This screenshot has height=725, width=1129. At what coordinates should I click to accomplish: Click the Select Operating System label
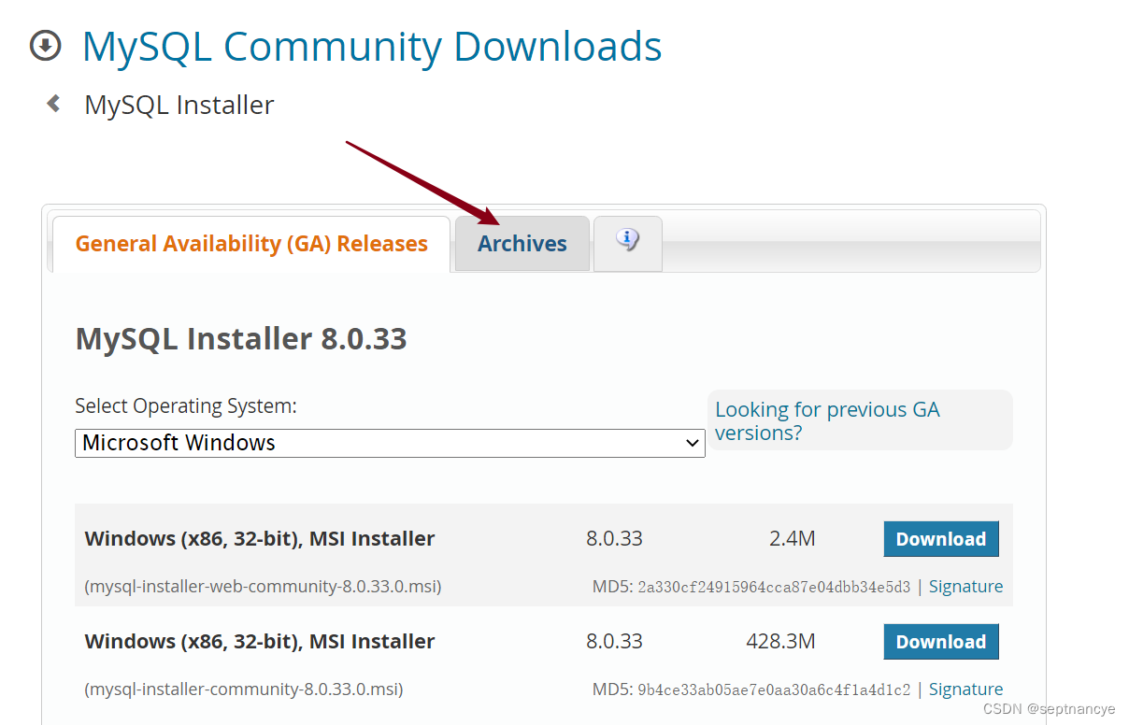(186, 406)
